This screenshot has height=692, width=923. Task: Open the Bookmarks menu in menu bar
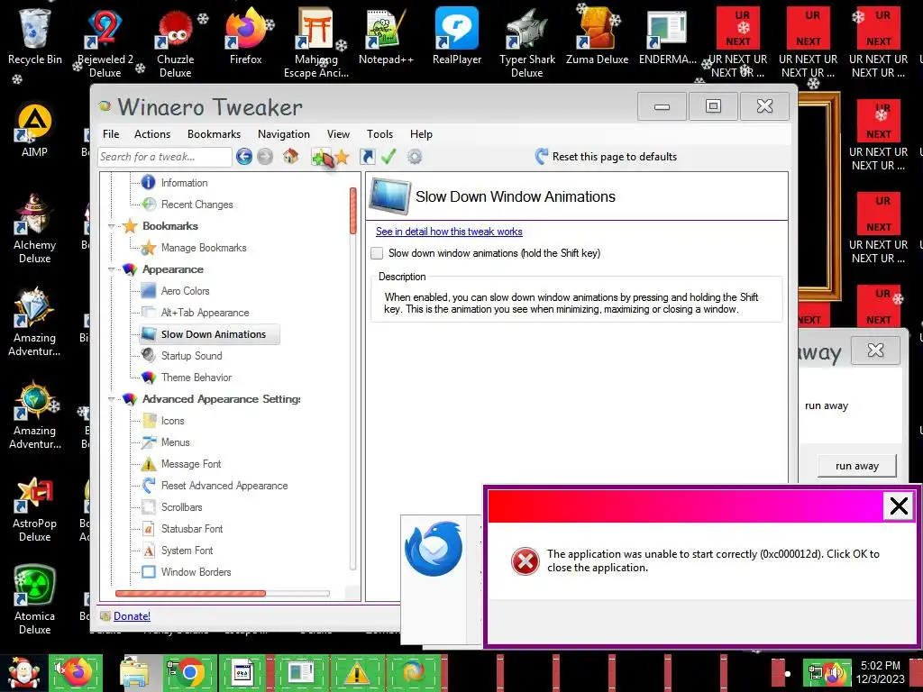tap(214, 134)
